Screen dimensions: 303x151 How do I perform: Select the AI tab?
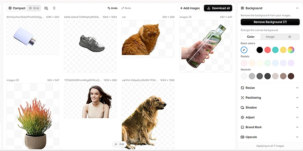pos(290,37)
